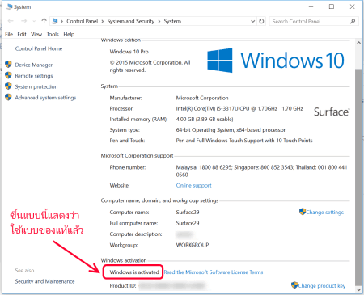Select '64-bit Operating System' system type text
Viewport: 364px width, 295px height.
coord(231,130)
